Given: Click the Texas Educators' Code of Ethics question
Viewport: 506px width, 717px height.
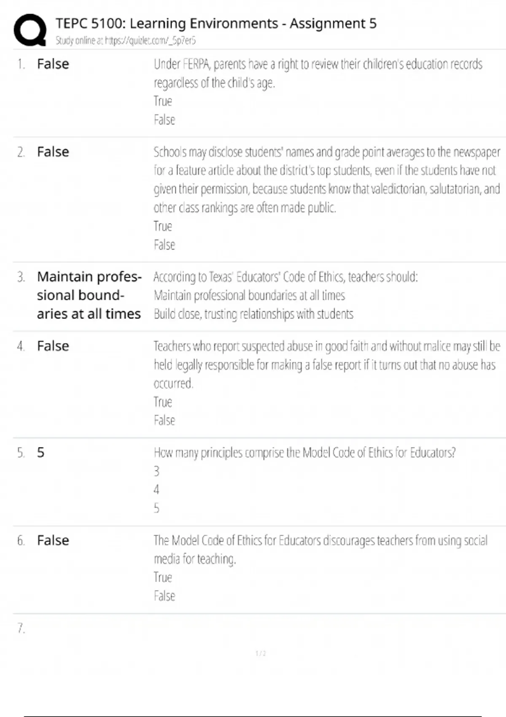Looking at the screenshot, I should click(x=285, y=277).
